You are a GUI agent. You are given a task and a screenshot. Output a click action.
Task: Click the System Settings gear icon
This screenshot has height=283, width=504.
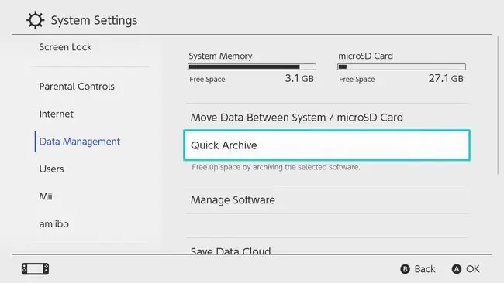click(x=35, y=20)
